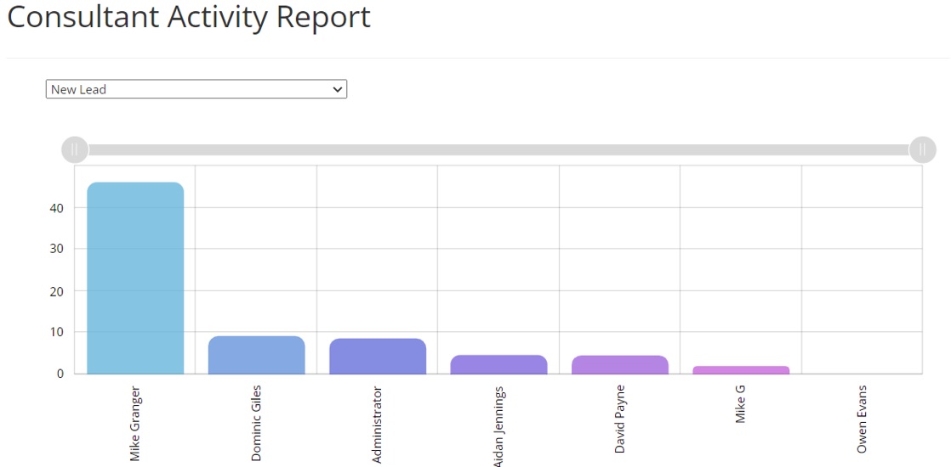Click the Administrator bar in the chart
Viewport: 951px width, 467px height.
(x=378, y=356)
